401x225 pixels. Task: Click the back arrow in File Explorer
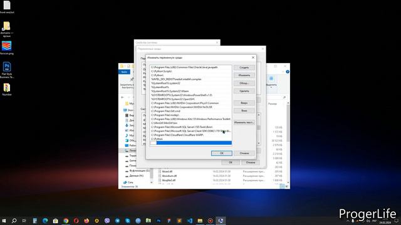pyautogui.click(x=123, y=97)
